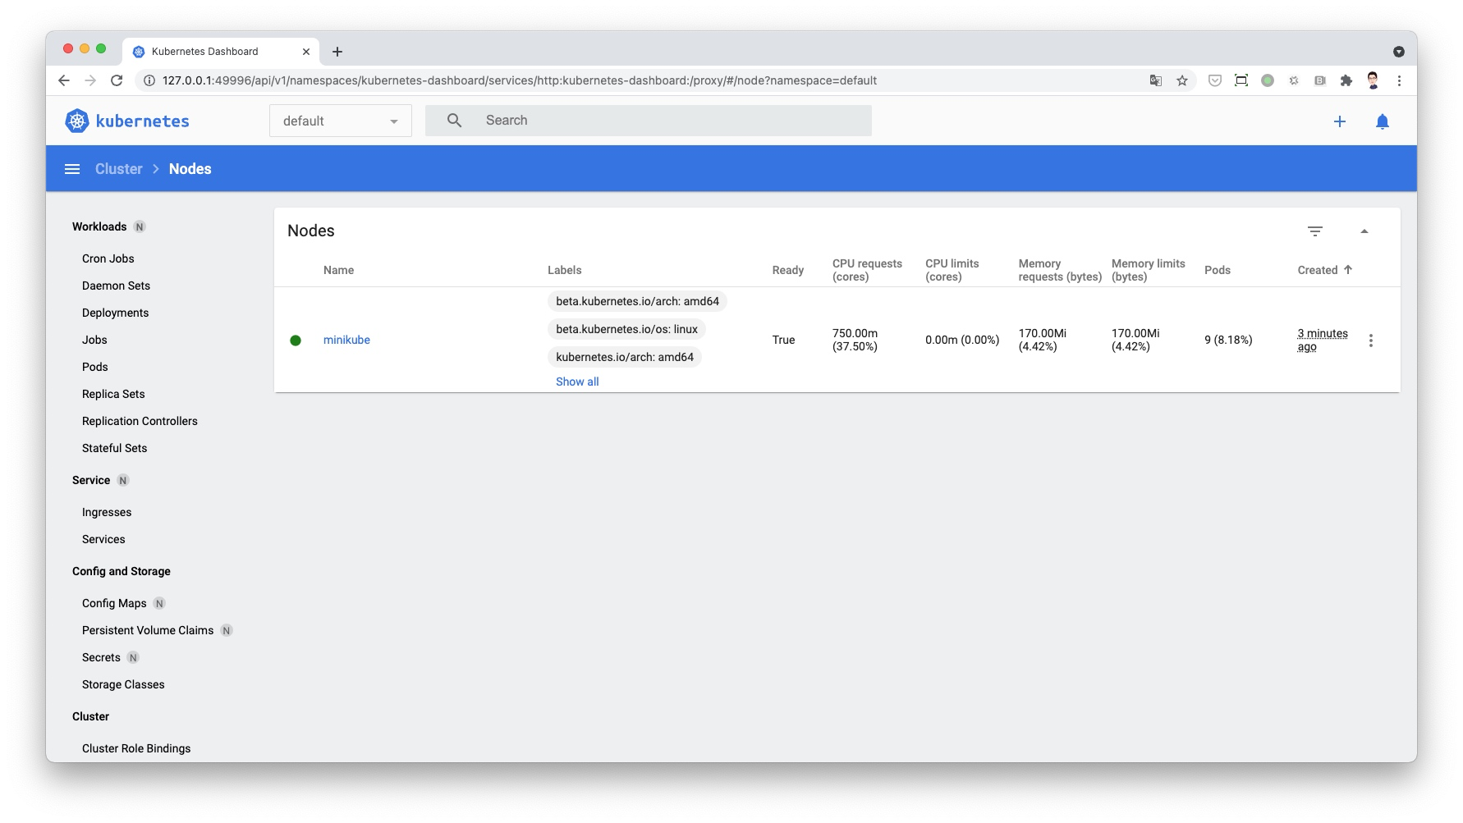The image size is (1463, 823).
Task: Sort by Created column arrow
Action: click(x=1348, y=269)
